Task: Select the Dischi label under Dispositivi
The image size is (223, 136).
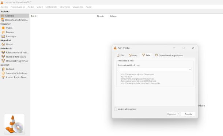Action: pos(9,44)
